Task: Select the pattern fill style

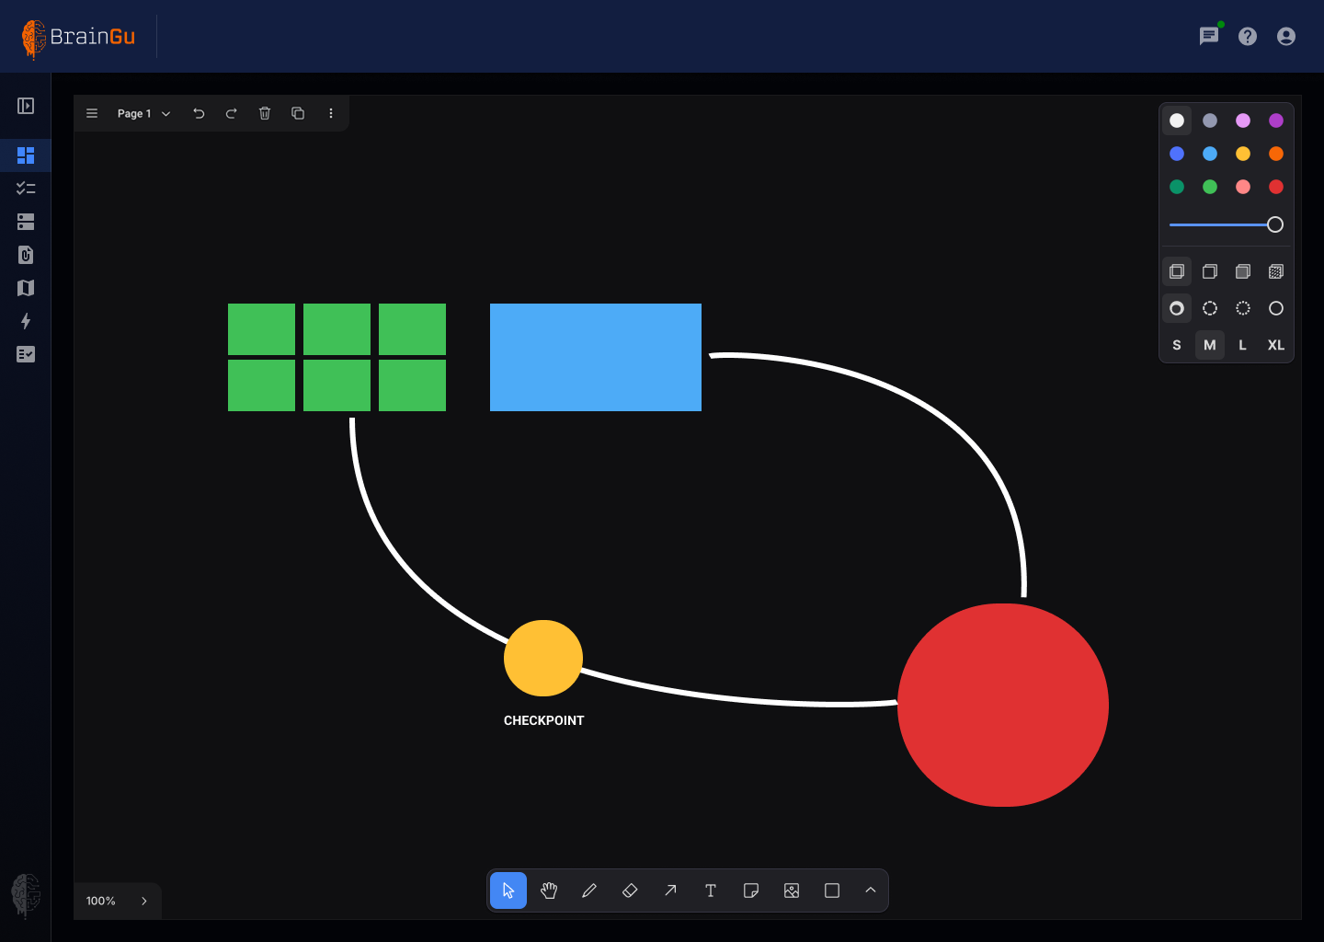Action: coord(1275,271)
